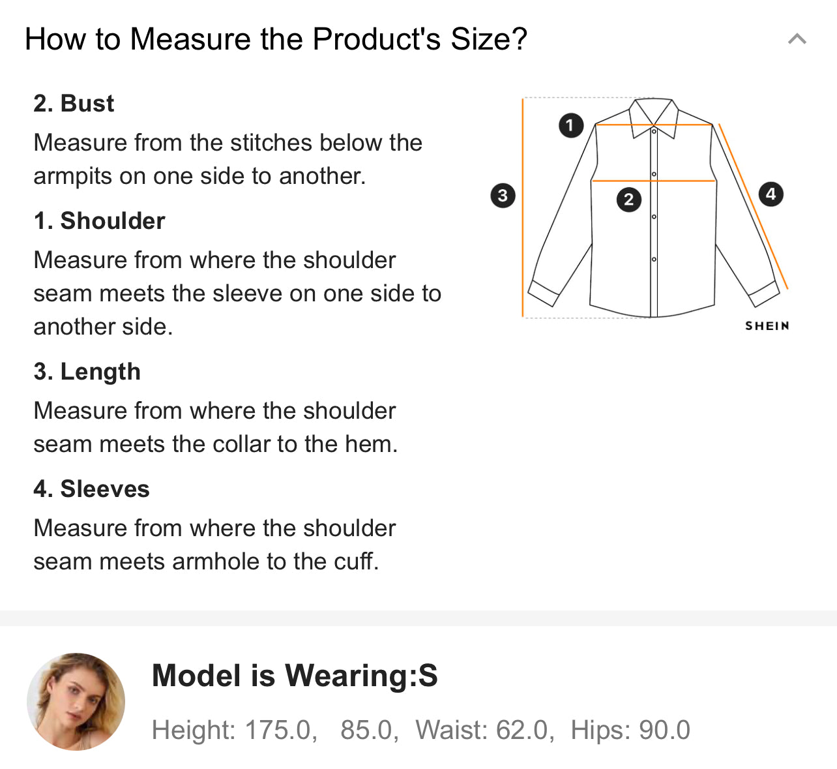The height and width of the screenshot is (769, 837).
Task: Select the Hips: 90.0 measurement
Action: pos(630,730)
